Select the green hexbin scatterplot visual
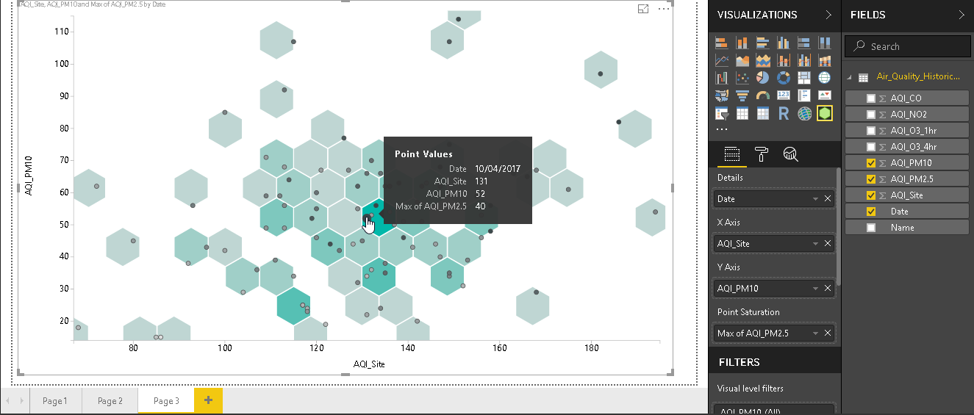 point(824,114)
